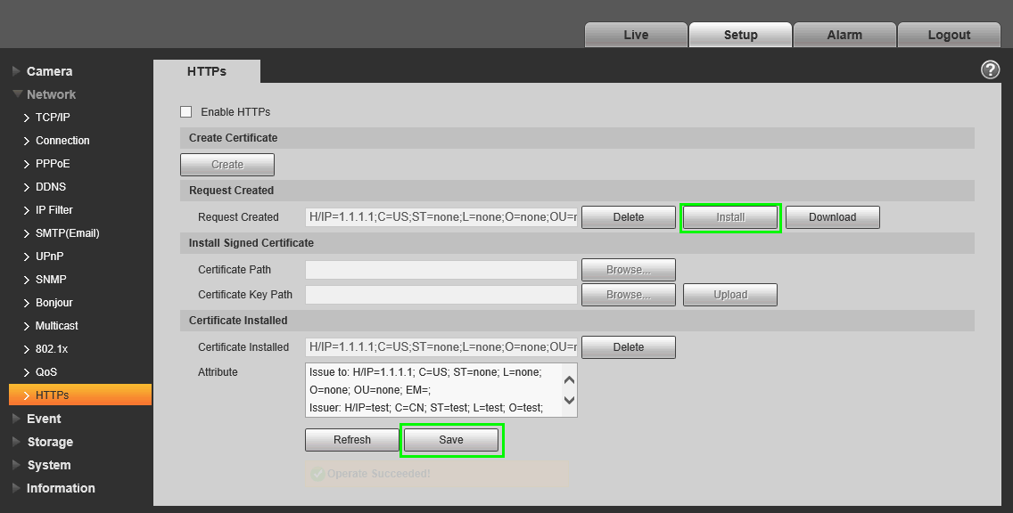Click the Refresh button

[352, 440]
